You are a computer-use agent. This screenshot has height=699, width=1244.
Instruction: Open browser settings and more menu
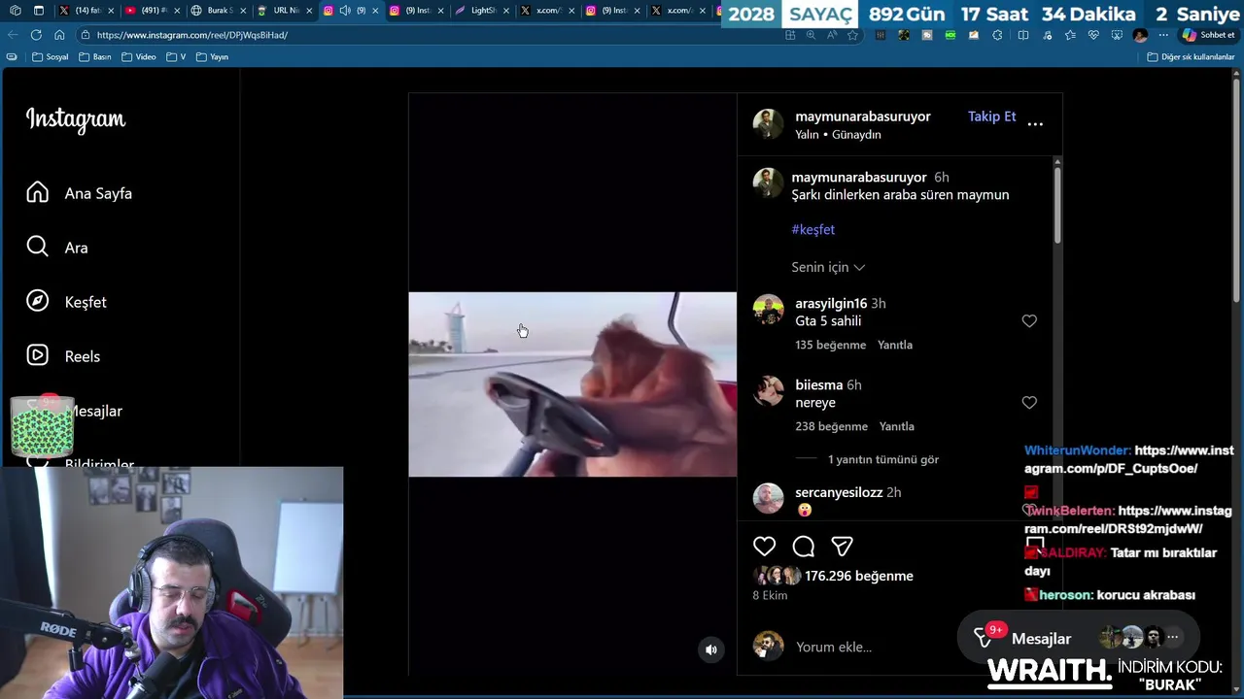click(x=1163, y=35)
